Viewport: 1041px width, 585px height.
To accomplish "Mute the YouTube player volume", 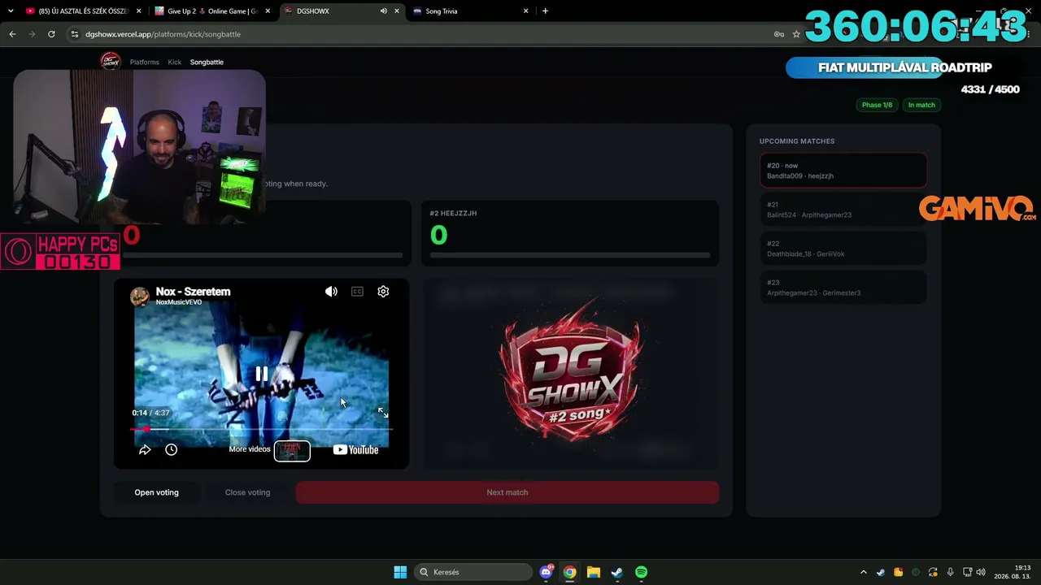I will click(331, 292).
